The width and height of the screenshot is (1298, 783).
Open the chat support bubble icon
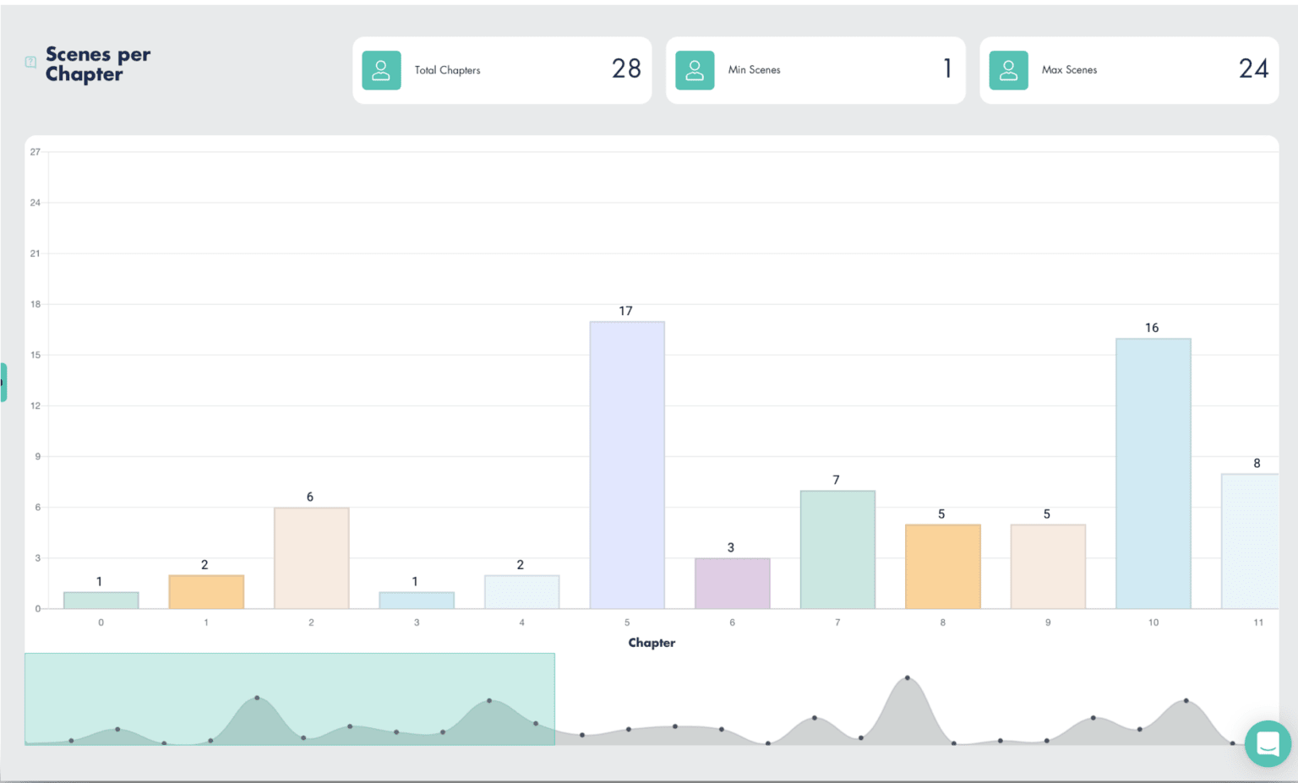(x=1268, y=743)
